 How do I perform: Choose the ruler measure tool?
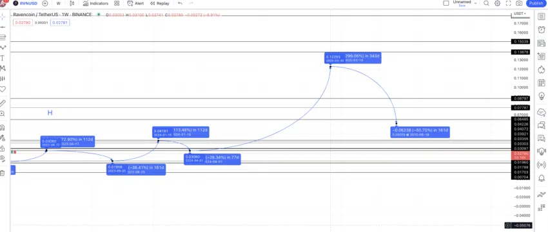3,103
